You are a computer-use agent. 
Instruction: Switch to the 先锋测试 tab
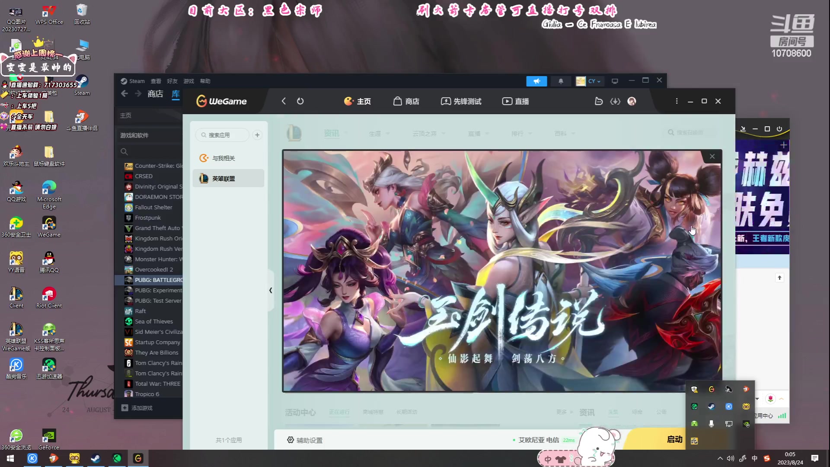click(x=461, y=101)
